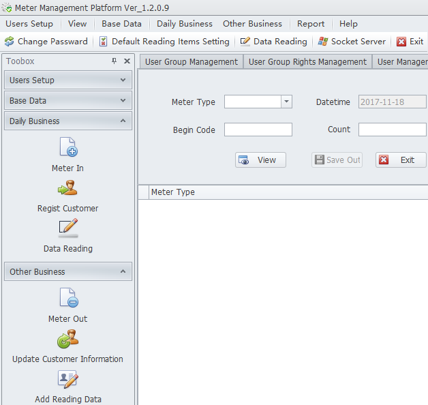Open Default Reading Items Setting

[x=164, y=42]
